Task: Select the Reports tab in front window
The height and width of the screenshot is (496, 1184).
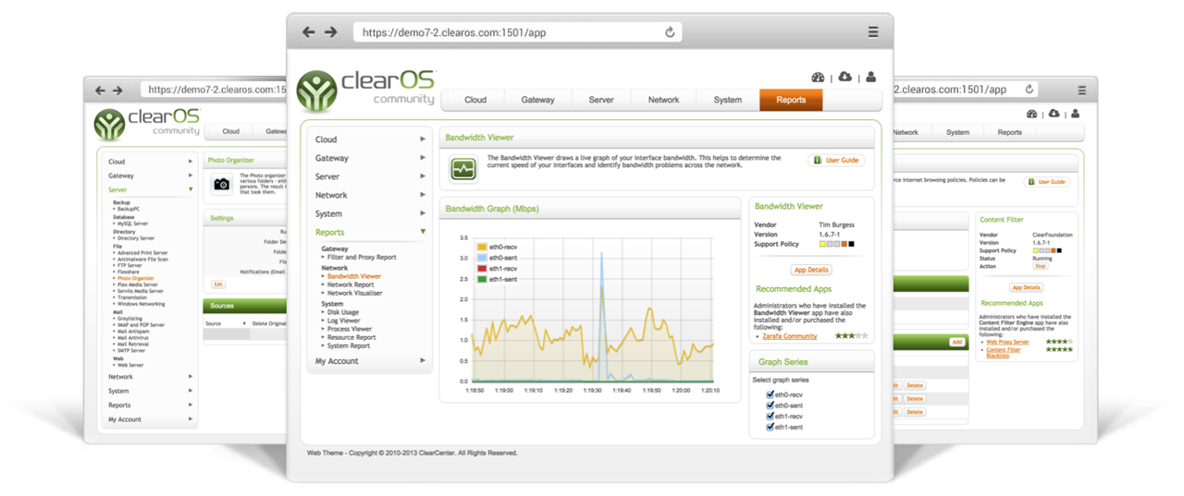Action: tap(791, 100)
